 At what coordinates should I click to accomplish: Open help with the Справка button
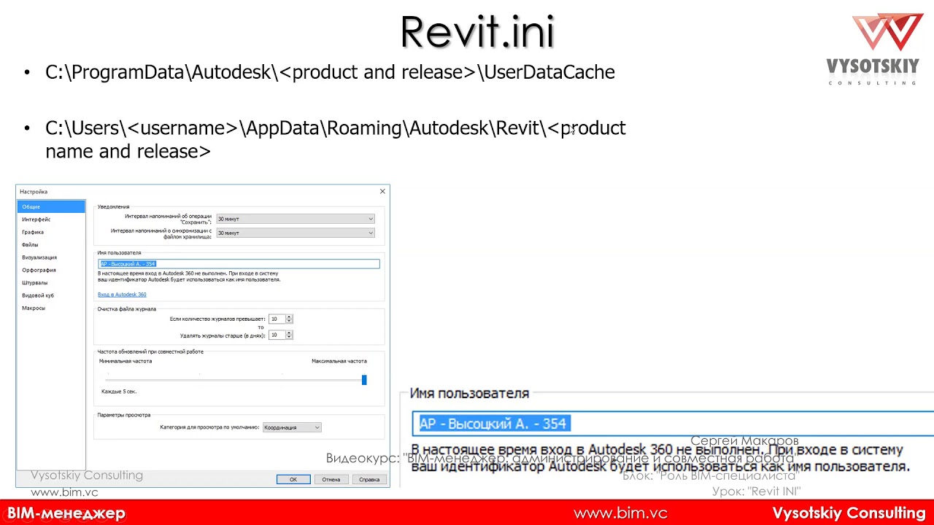tap(369, 479)
